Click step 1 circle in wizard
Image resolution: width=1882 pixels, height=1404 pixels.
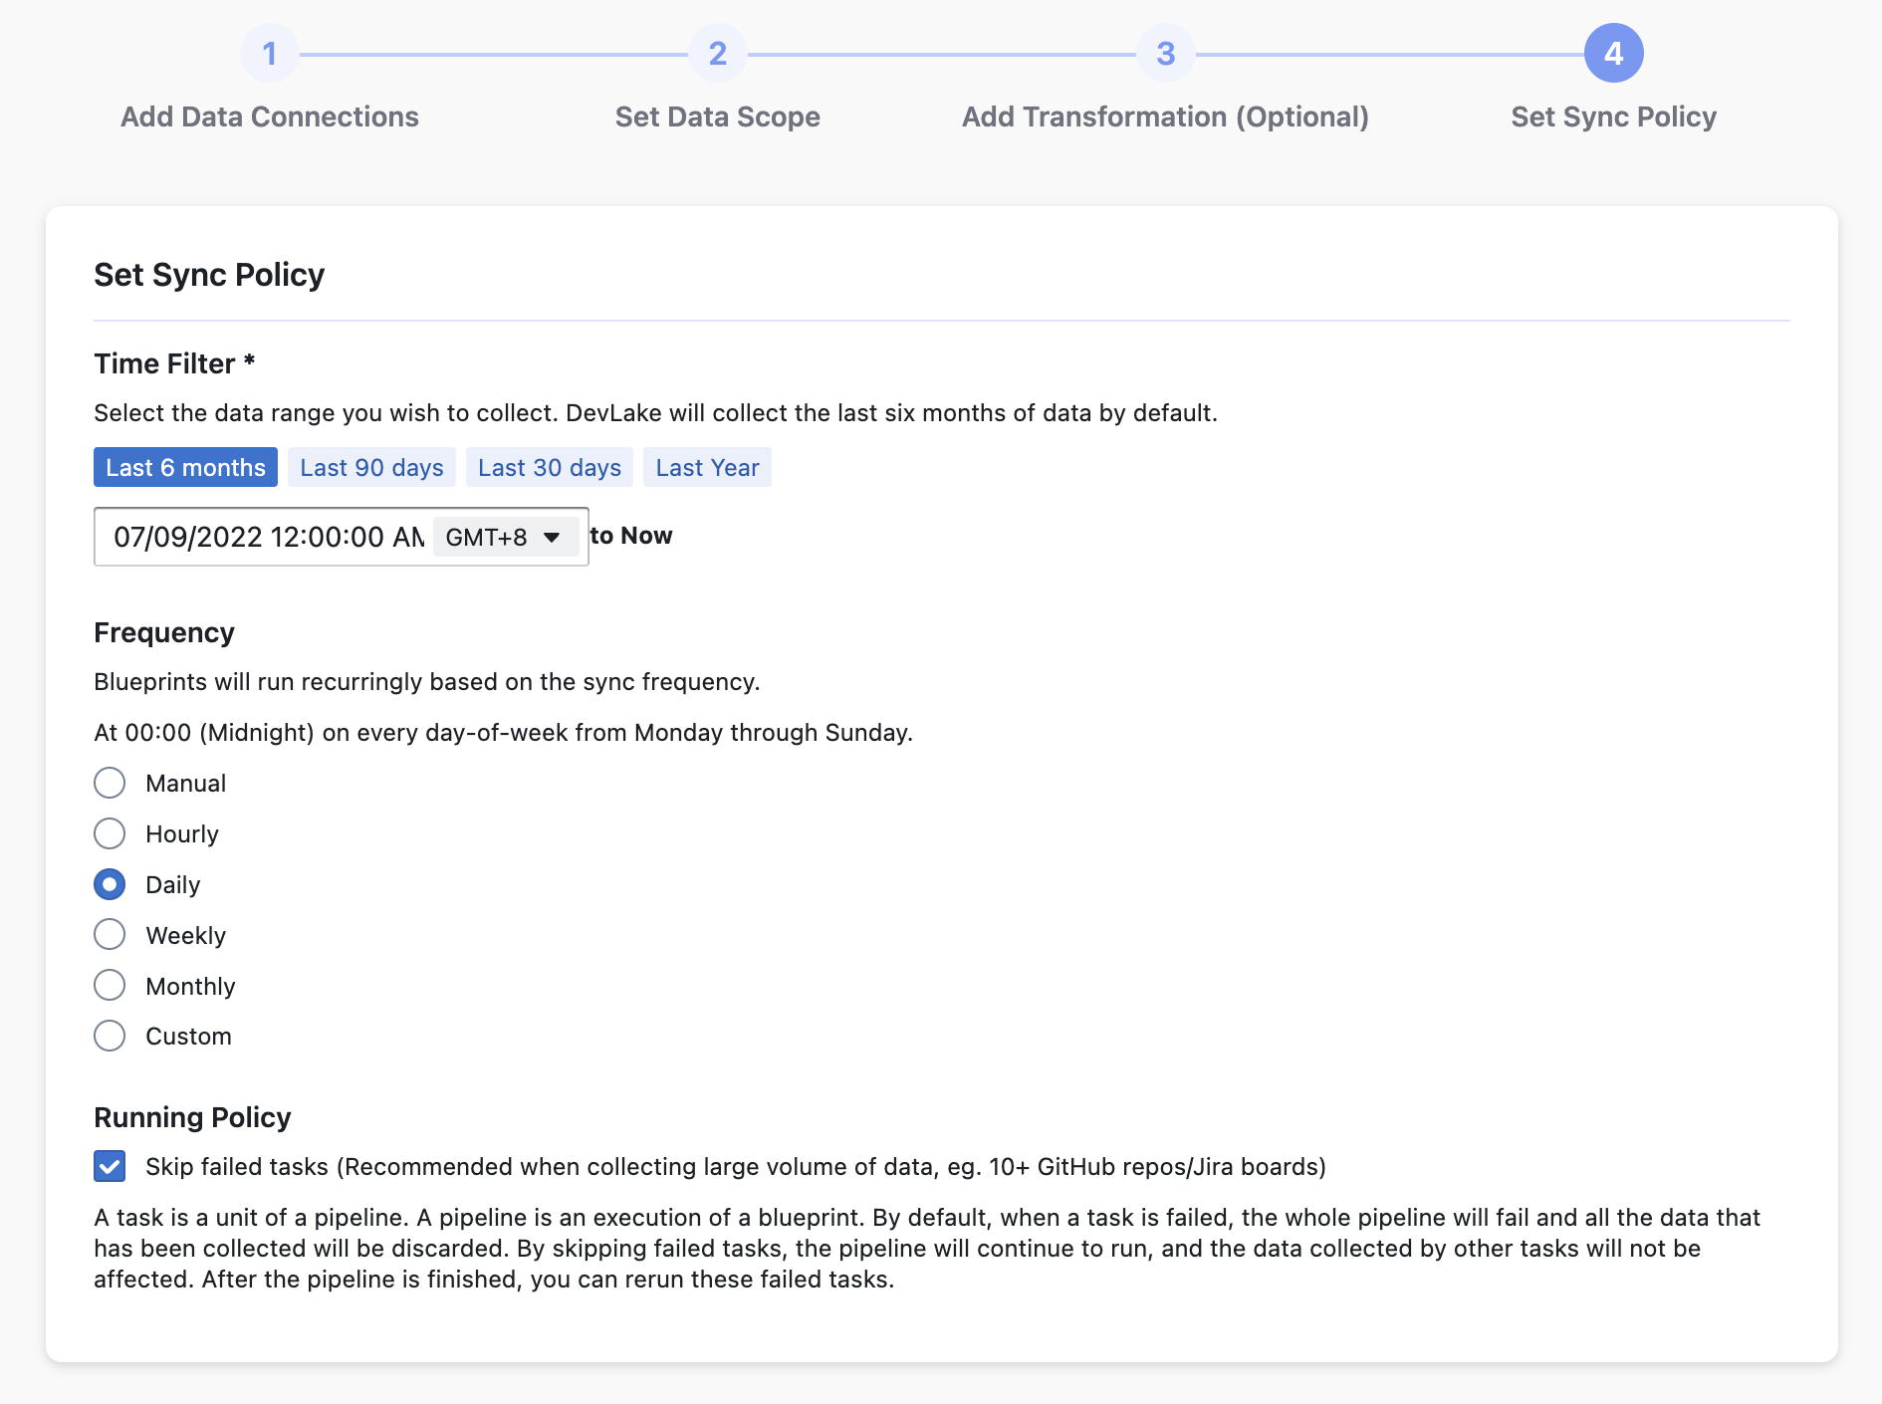(x=269, y=54)
